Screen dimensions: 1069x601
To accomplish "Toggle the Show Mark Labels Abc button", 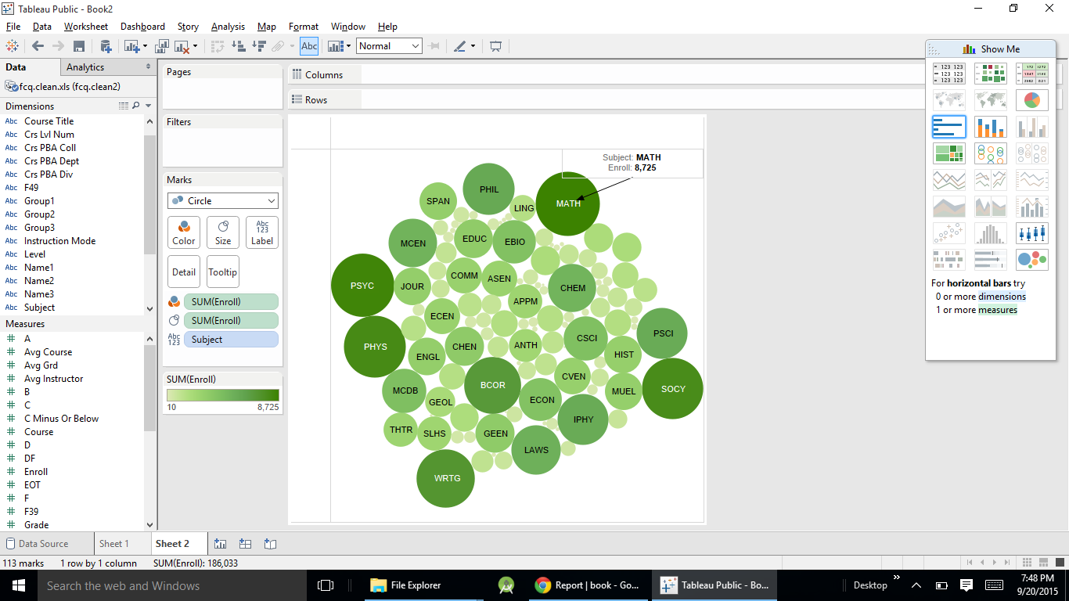I will 309,46.
